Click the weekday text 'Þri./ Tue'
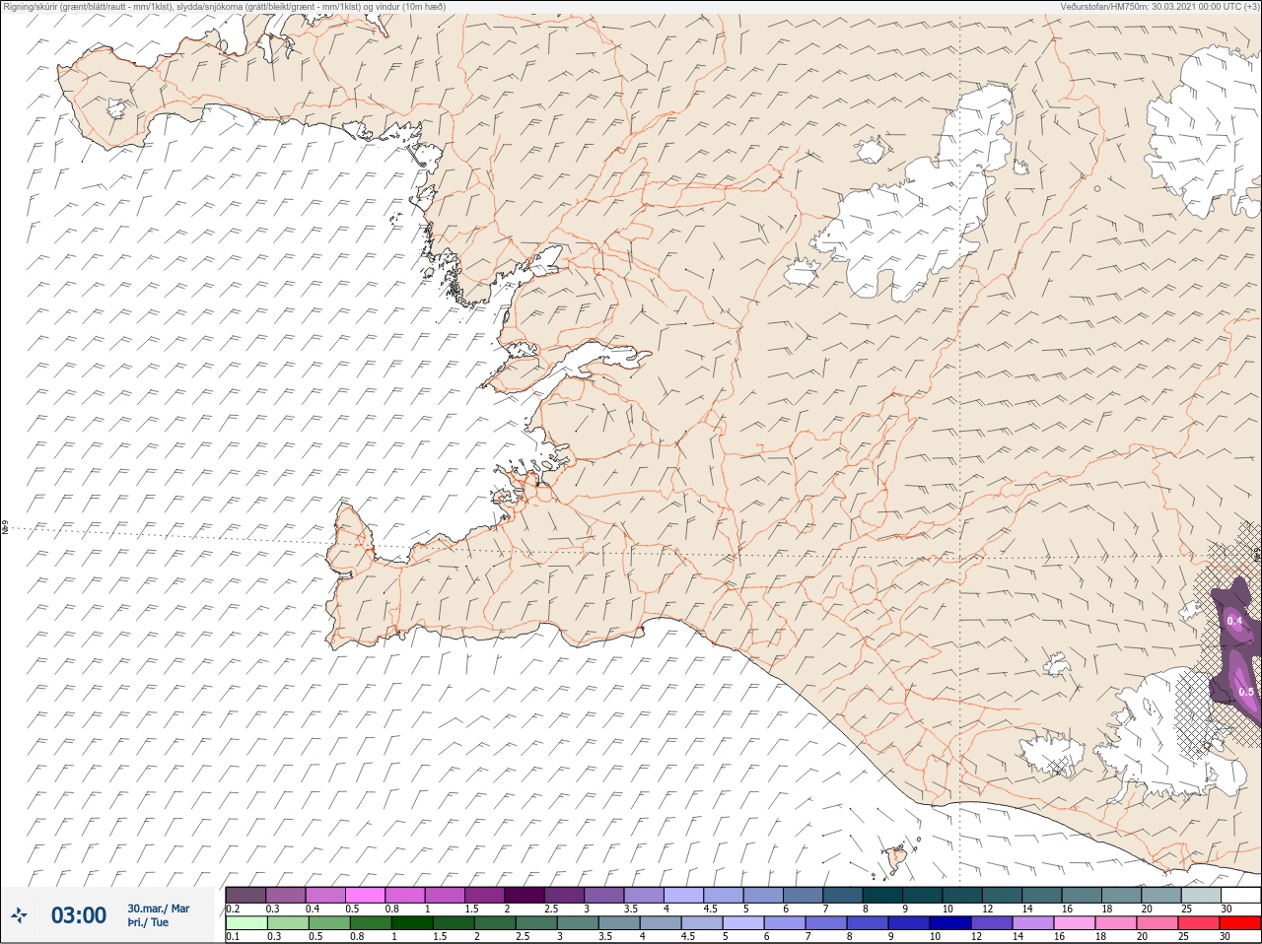Viewport: 1262px width, 944px height. 148,923
